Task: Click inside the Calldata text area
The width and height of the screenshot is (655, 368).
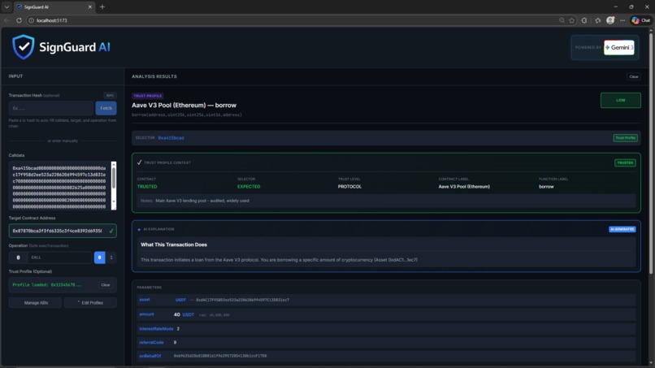Action: click(x=60, y=186)
